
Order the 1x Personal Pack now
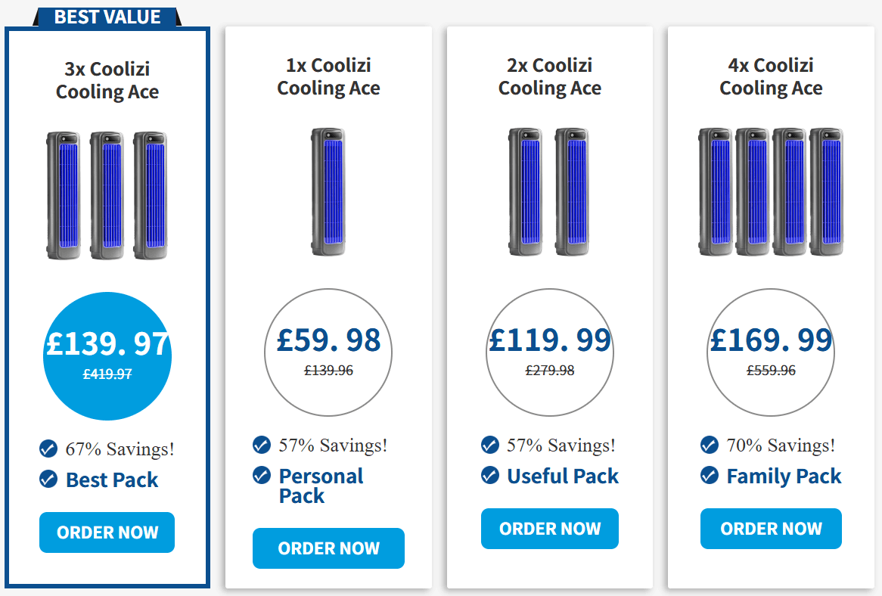(328, 548)
